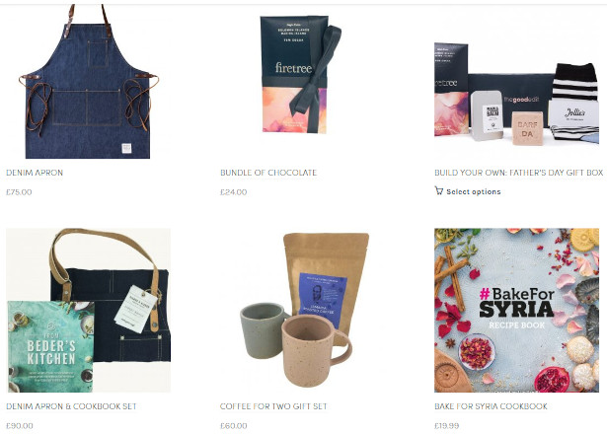This screenshot has width=607, height=434.
Task: Click the Coffee For Two Gift Set title
Action: coord(273,406)
